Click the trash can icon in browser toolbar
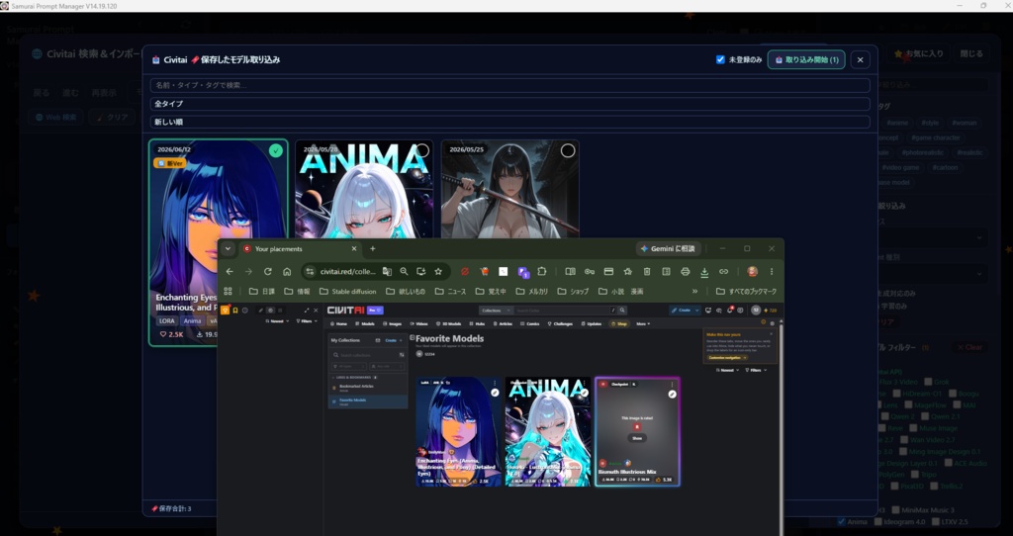The image size is (1013, 536). tap(647, 272)
